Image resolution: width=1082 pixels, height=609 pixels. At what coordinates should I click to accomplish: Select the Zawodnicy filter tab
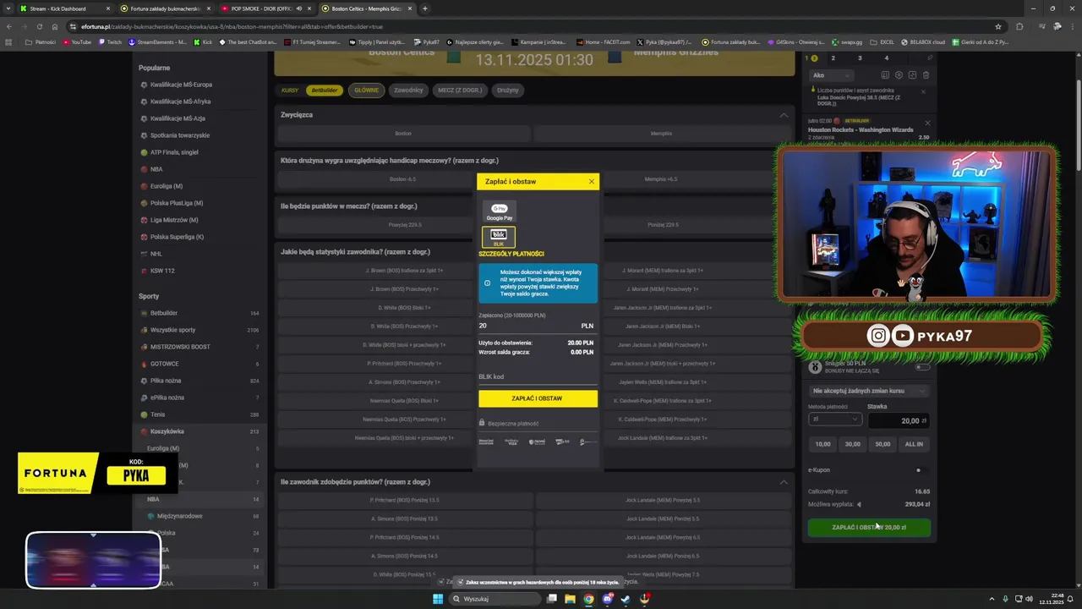pos(408,90)
